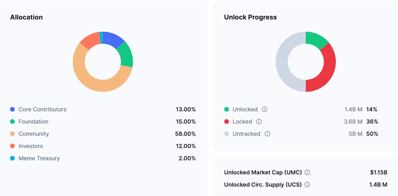
Task: Toggle Foundation legend entry
Action: coord(33,122)
